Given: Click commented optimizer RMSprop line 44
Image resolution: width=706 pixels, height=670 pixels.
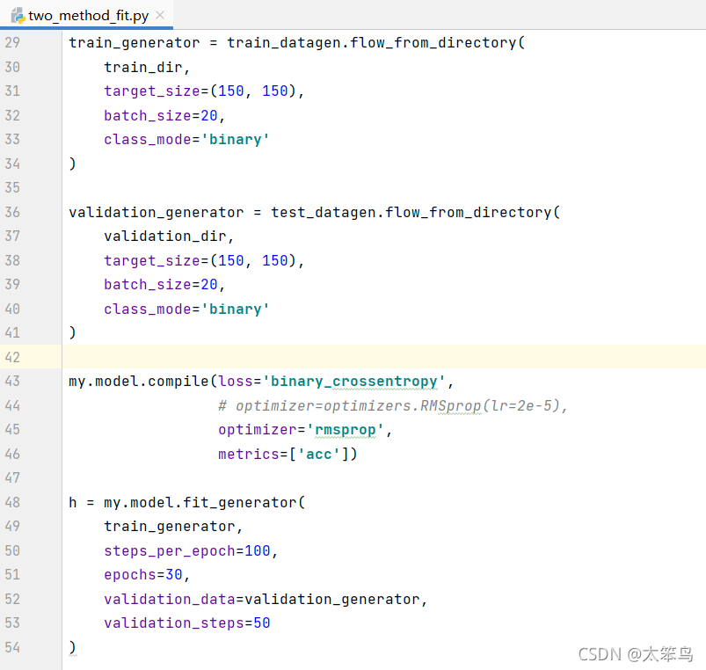Looking at the screenshot, I should (393, 405).
